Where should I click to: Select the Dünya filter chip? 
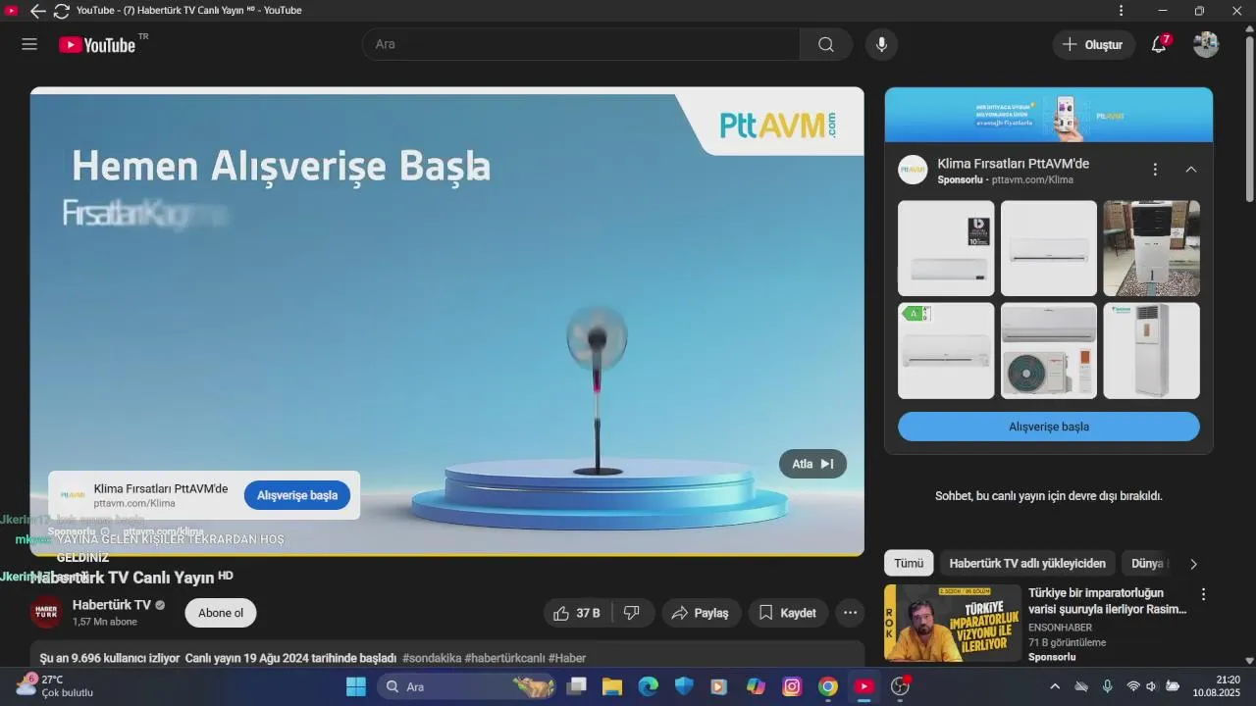click(1148, 563)
